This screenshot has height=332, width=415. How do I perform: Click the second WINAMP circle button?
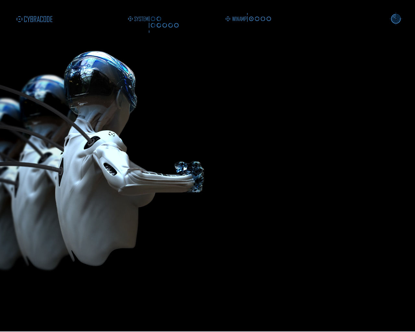click(257, 19)
